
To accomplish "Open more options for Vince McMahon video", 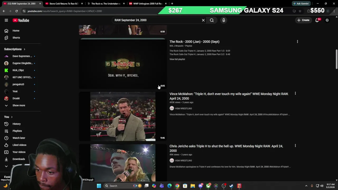I will pos(295,93).
